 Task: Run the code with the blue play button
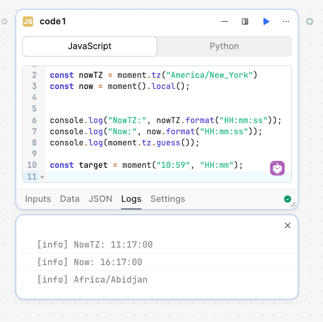[266, 21]
